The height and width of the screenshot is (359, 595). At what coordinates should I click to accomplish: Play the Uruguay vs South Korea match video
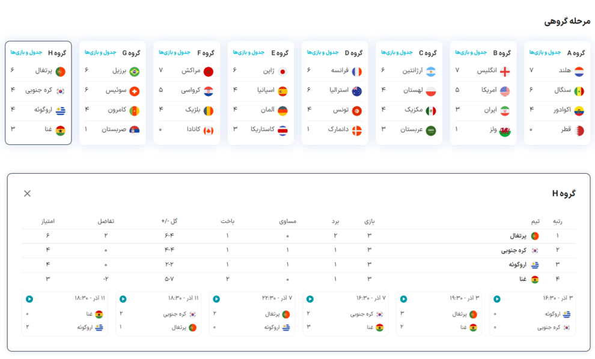click(x=497, y=299)
